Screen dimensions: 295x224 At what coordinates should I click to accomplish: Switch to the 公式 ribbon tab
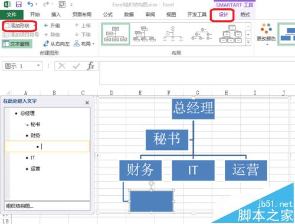click(108, 15)
